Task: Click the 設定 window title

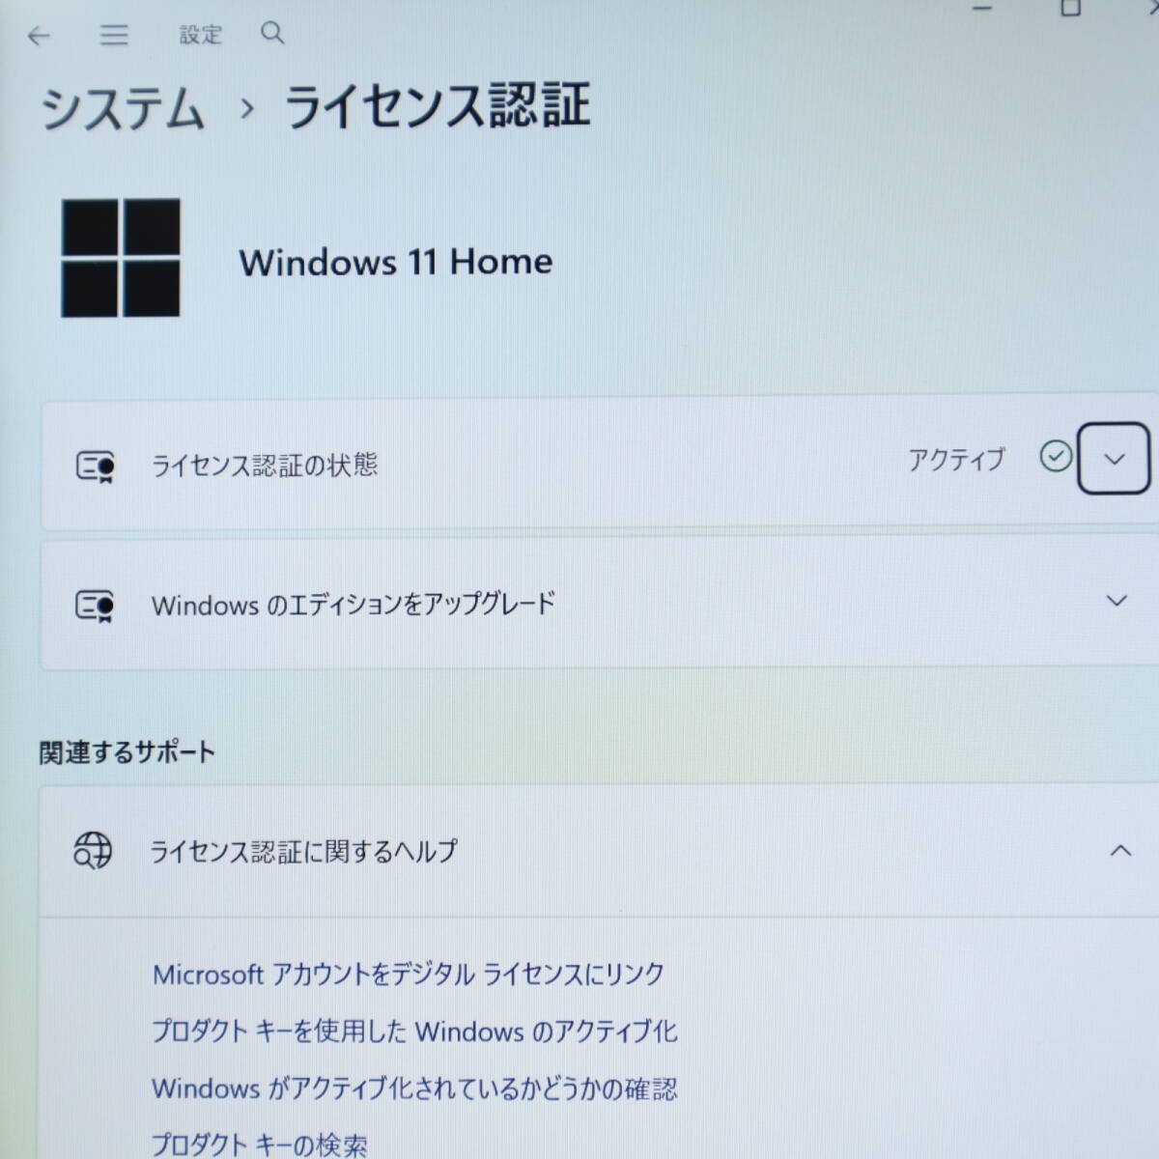Action: tap(201, 35)
